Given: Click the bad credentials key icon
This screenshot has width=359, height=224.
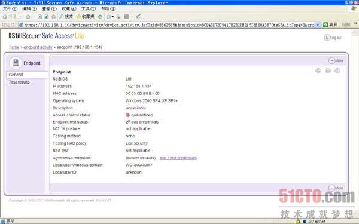Looking at the screenshot, I should point(128,122).
